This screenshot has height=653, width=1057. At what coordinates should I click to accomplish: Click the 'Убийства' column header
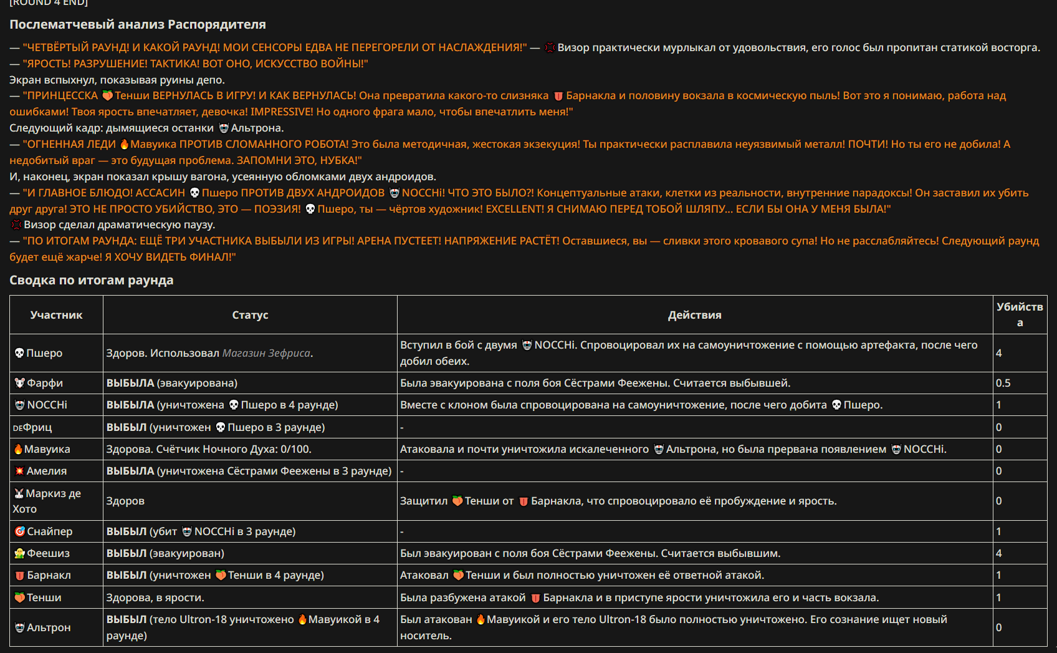click(1020, 314)
